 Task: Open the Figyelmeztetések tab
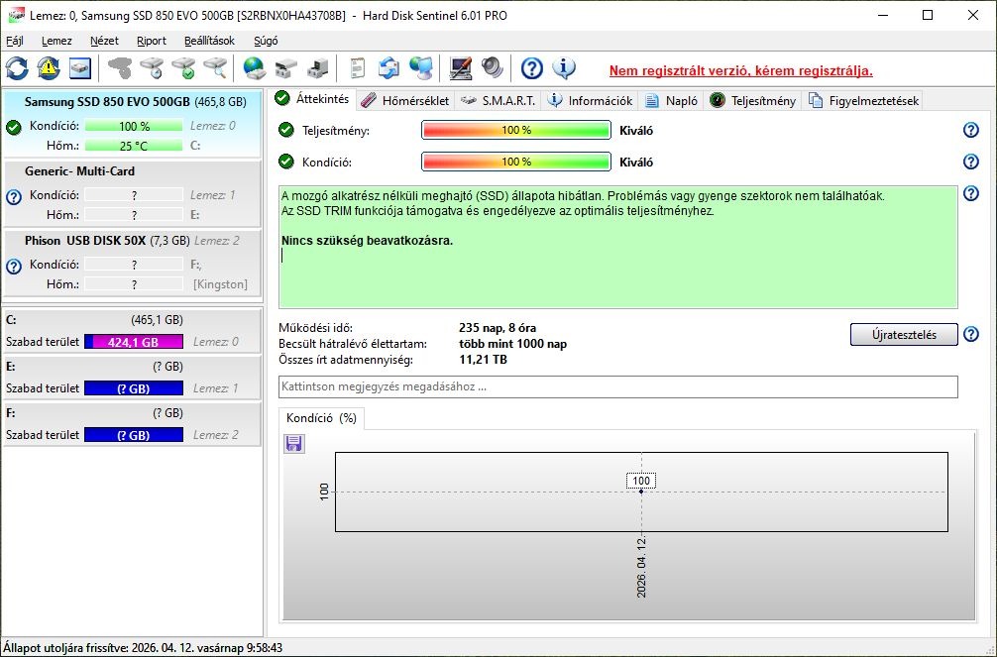(x=863, y=100)
